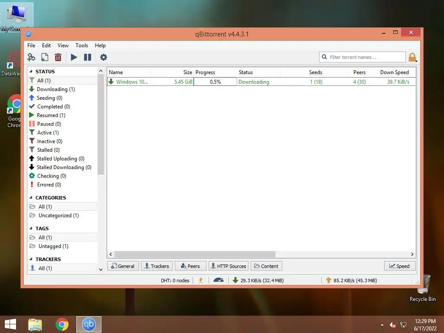The height and width of the screenshot is (333, 444).
Task: Sort by Seeds column header
Action: (x=302, y=72)
